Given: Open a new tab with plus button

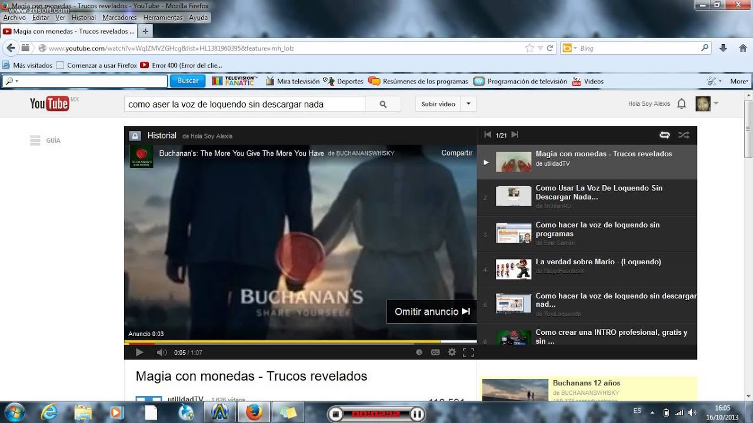Looking at the screenshot, I should (145, 31).
